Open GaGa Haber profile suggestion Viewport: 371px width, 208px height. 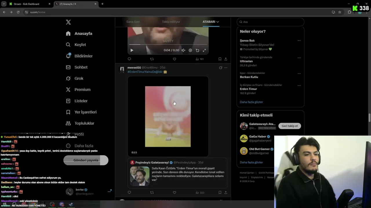[x=258, y=138]
